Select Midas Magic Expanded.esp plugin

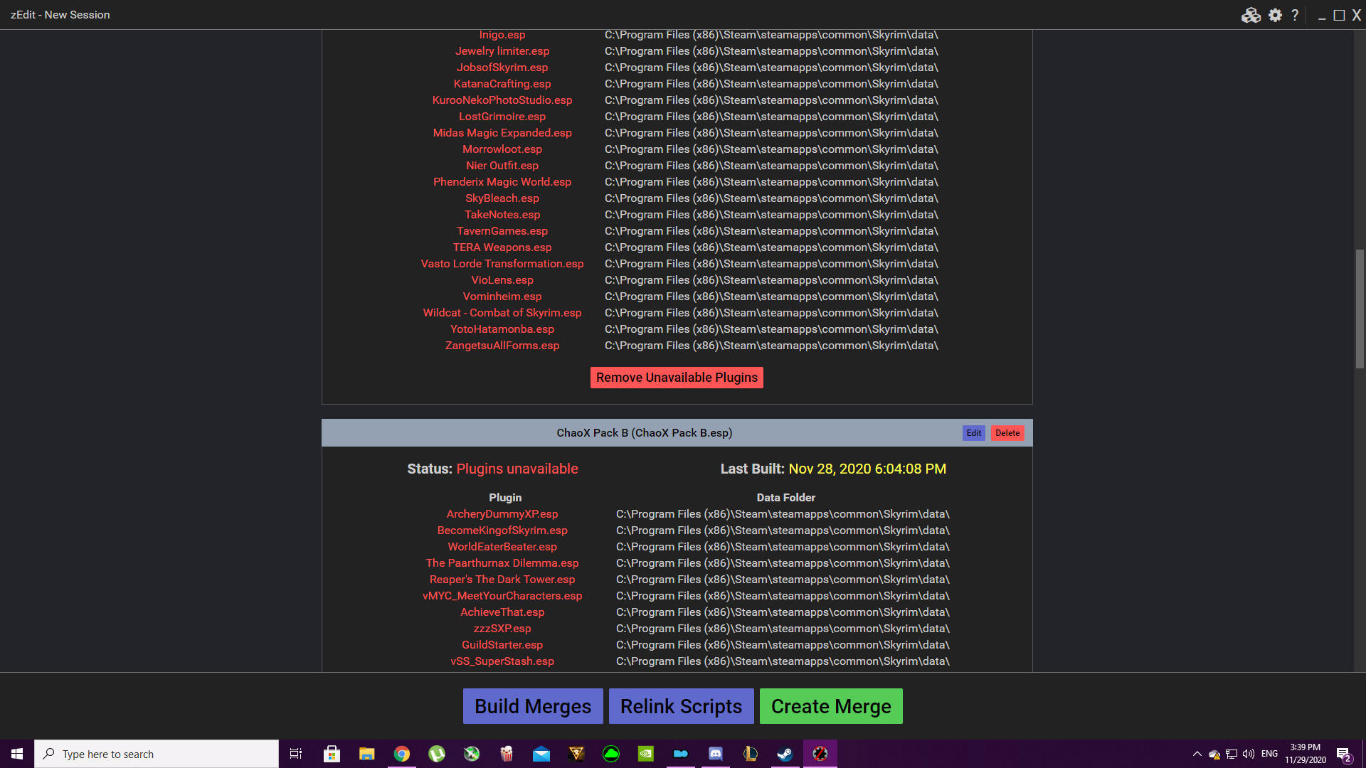[502, 133]
